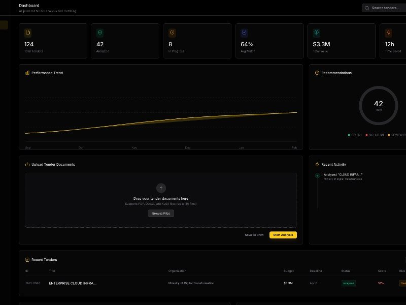Click the In Progress clock icon
This screenshot has width=406, height=305.
click(173, 32)
